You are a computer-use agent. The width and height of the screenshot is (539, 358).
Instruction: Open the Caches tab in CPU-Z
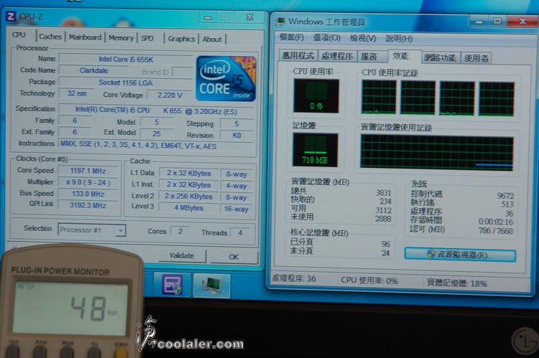click(50, 37)
